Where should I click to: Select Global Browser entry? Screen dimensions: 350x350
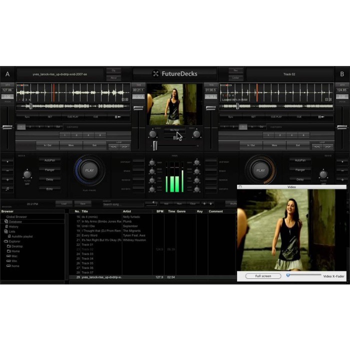point(16,216)
